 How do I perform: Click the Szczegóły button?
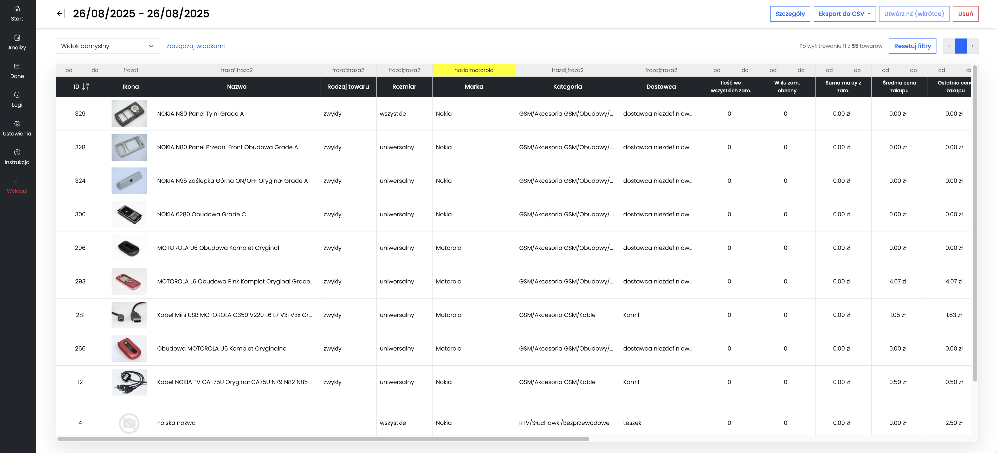click(x=790, y=14)
